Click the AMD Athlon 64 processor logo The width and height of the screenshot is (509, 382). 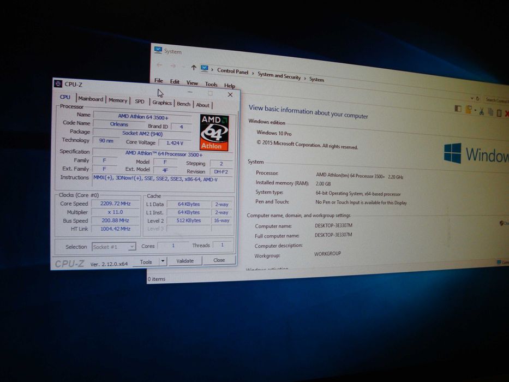214,132
